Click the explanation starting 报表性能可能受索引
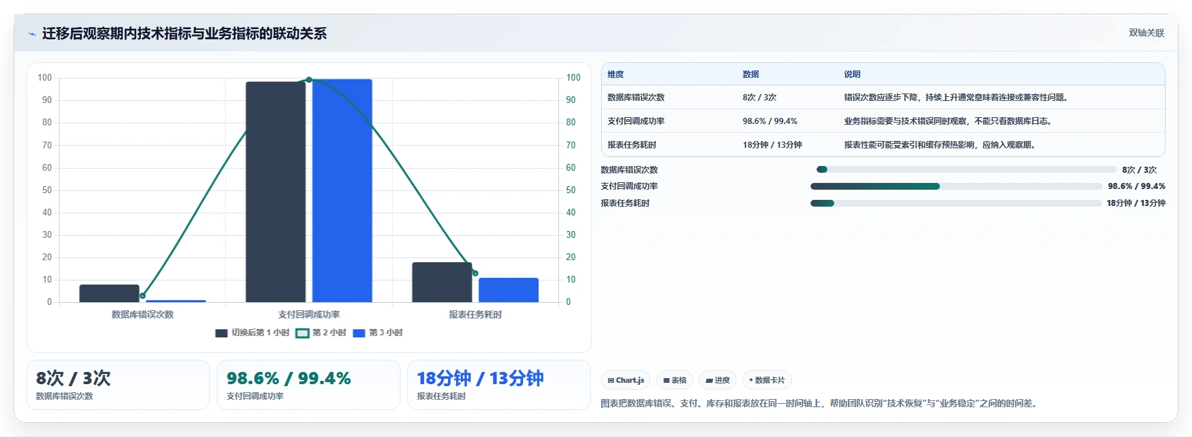This screenshot has width=1192, height=437. coord(941,145)
